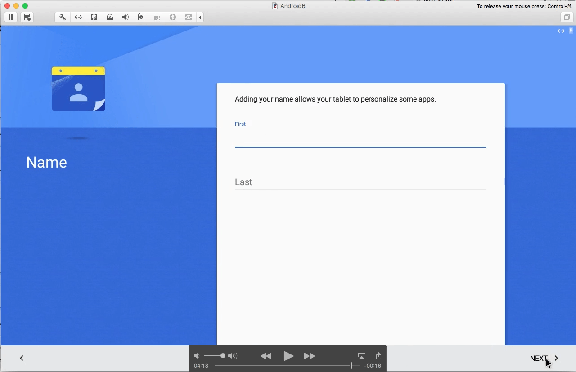
Task: Set max volume with loud speaker icon
Action: coord(233,356)
